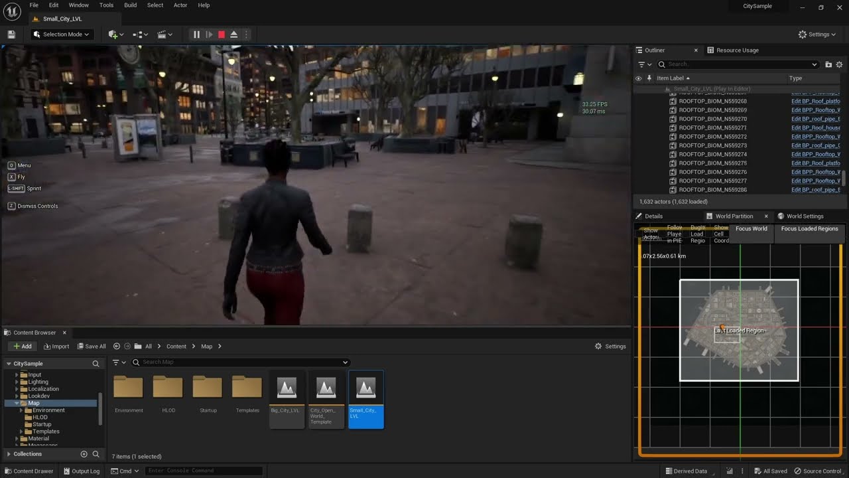Open the Actor menu

coord(180,5)
